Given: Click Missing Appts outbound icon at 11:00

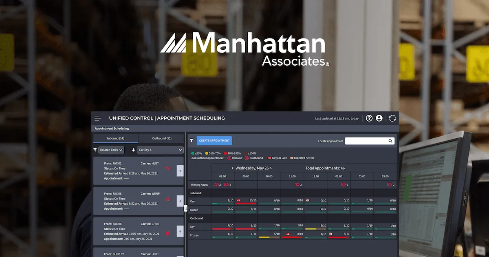Looking at the screenshot, I should tap(297, 185).
